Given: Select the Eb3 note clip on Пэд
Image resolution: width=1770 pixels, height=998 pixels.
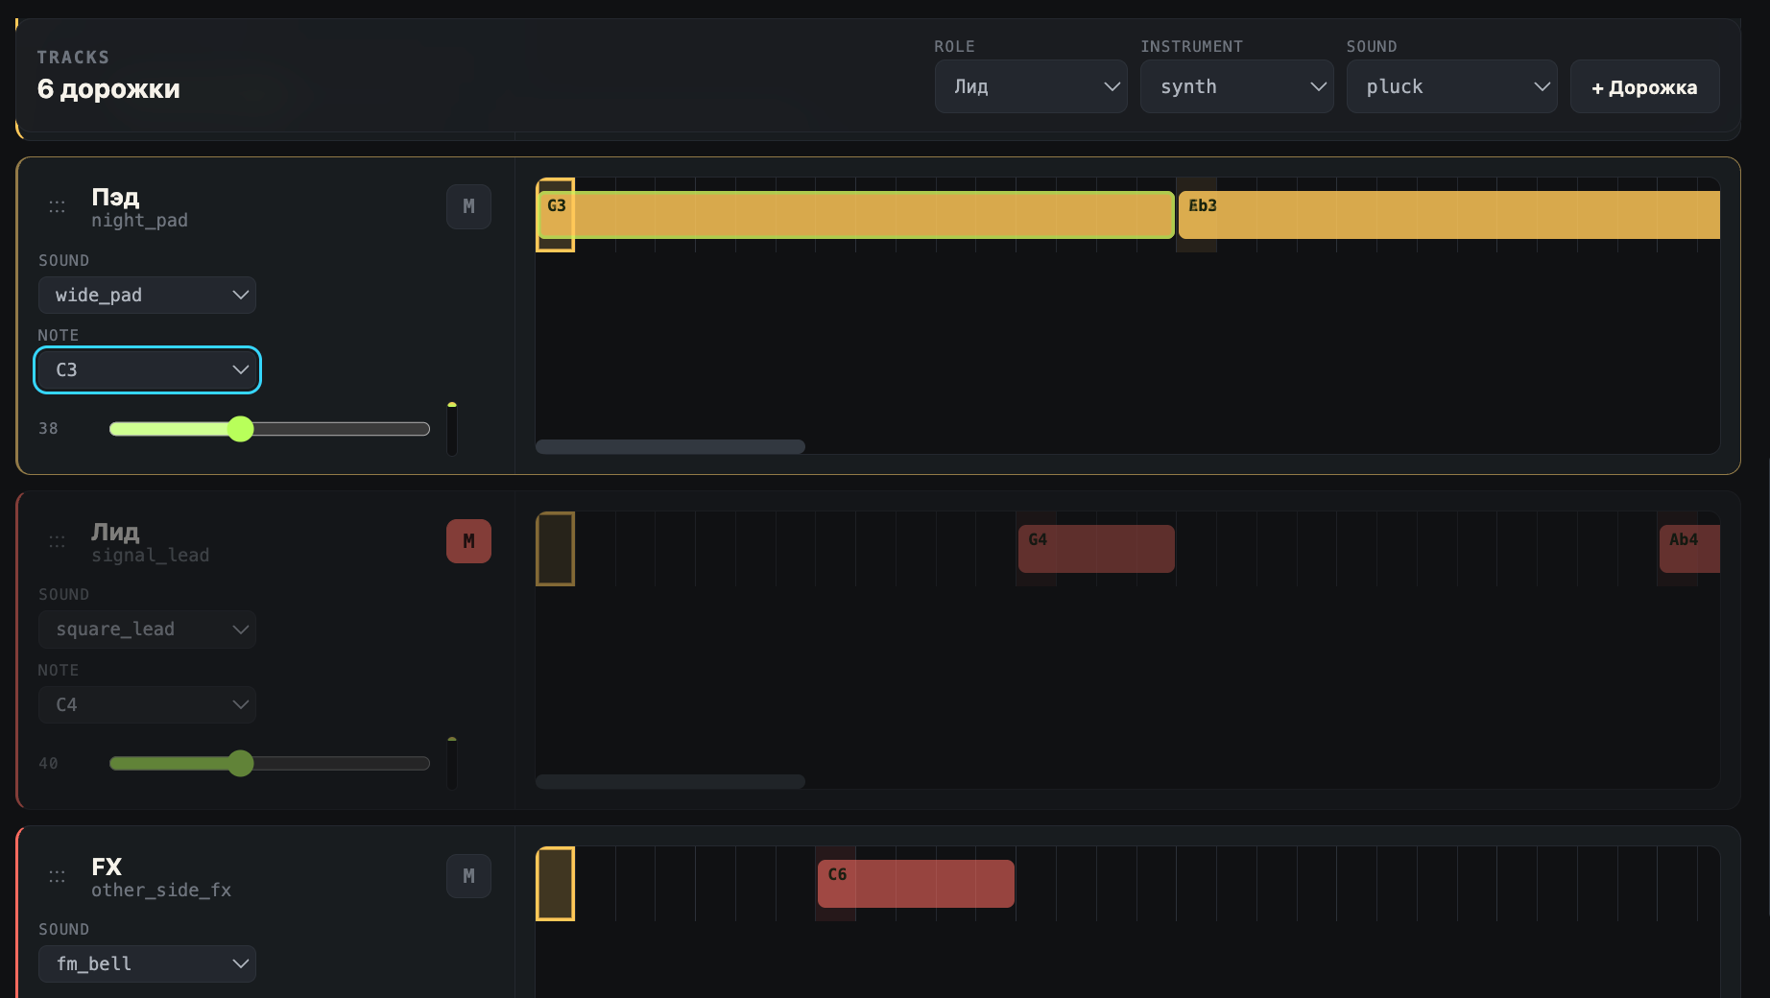Looking at the screenshot, I should (1449, 215).
